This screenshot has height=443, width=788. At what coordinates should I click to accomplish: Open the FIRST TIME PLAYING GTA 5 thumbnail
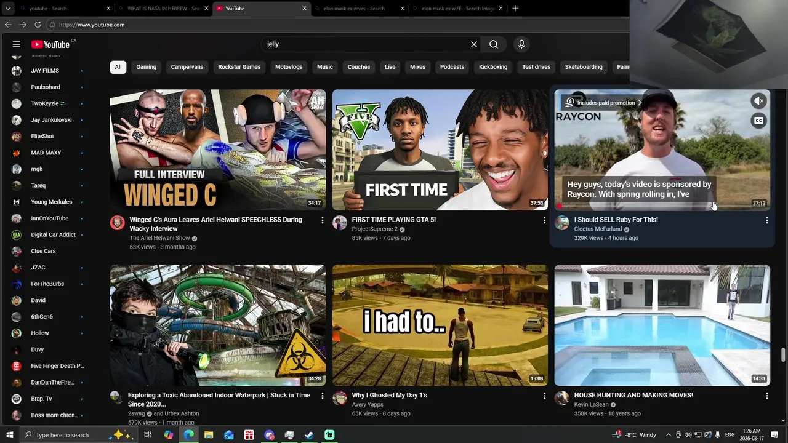[x=440, y=150]
